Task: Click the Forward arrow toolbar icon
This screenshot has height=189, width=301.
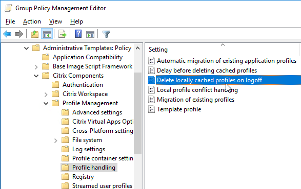Action: (19, 34)
